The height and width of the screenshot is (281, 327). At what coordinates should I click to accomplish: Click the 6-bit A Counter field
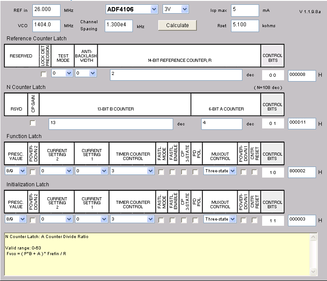point(222,124)
